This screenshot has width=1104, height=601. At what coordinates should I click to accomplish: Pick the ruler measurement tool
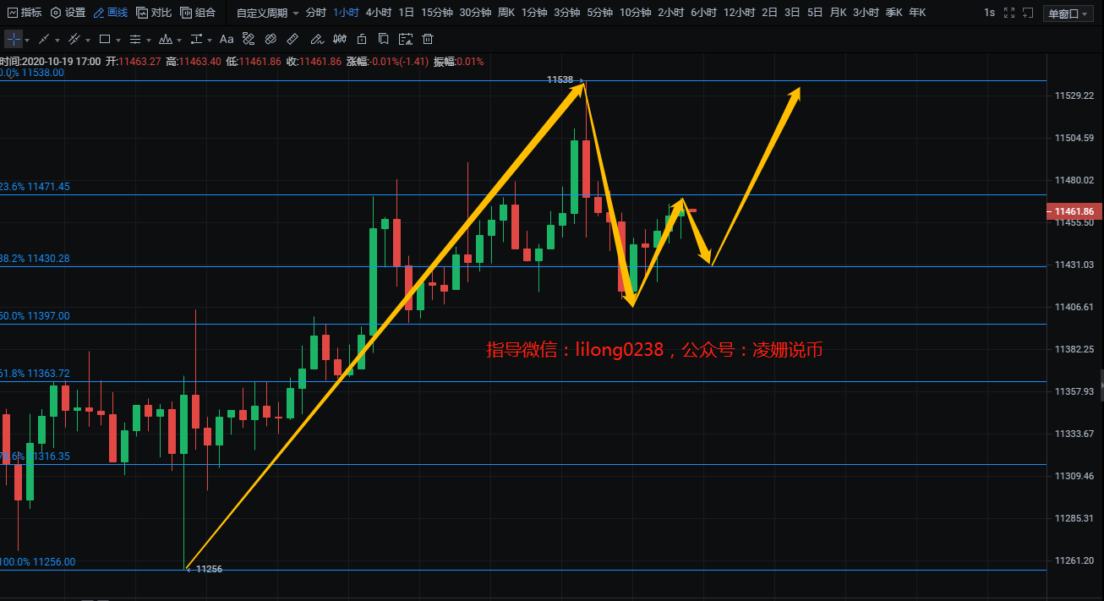292,40
